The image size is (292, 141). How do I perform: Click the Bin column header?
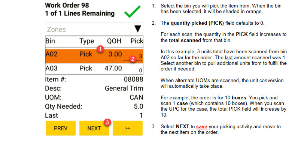click(x=50, y=41)
